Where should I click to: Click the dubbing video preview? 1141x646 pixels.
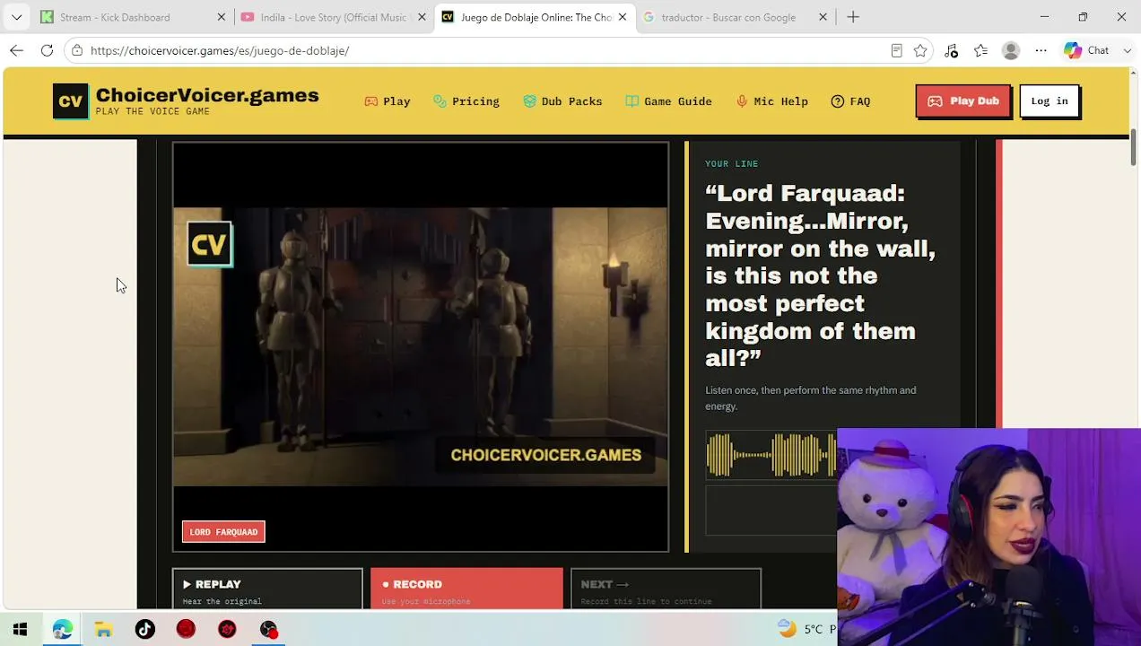pyautogui.click(x=421, y=346)
